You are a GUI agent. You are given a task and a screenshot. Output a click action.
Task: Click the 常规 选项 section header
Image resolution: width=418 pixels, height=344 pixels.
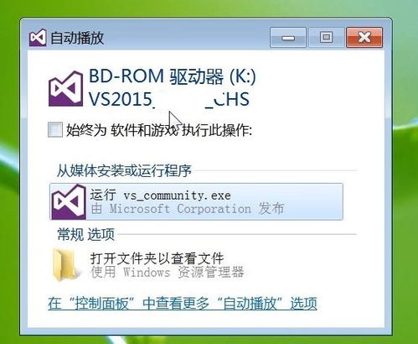[85, 234]
